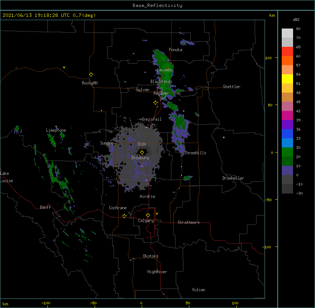This screenshot has width=315, height=308.
Task: Click the Cochrane city label
Action: 118,208
